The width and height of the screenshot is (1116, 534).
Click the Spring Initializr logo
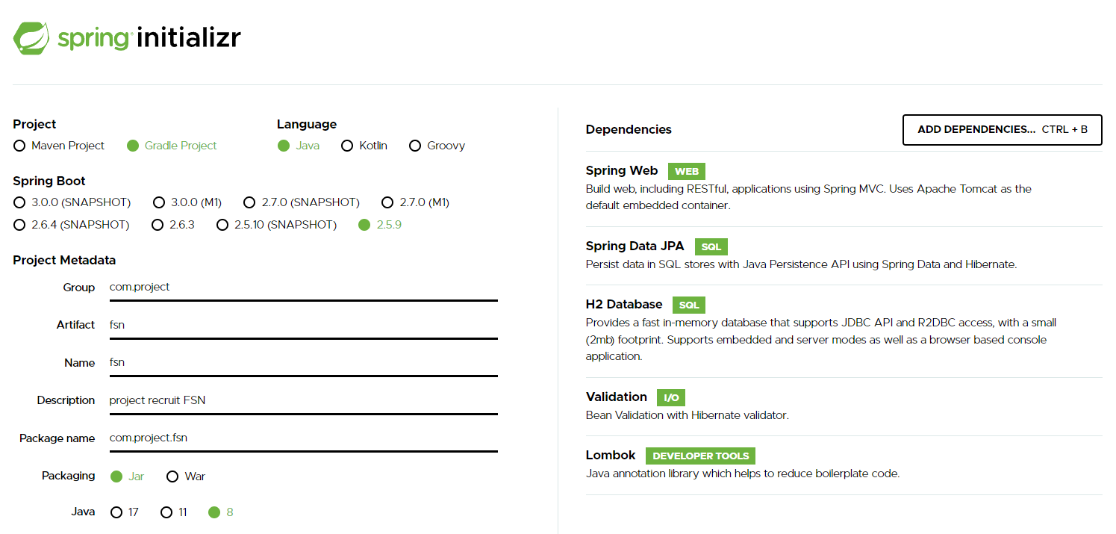(x=127, y=37)
